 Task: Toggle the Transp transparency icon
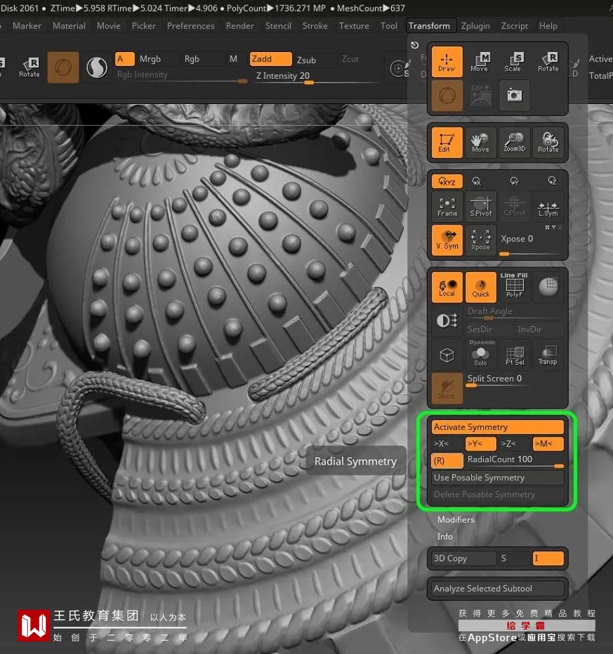[548, 355]
